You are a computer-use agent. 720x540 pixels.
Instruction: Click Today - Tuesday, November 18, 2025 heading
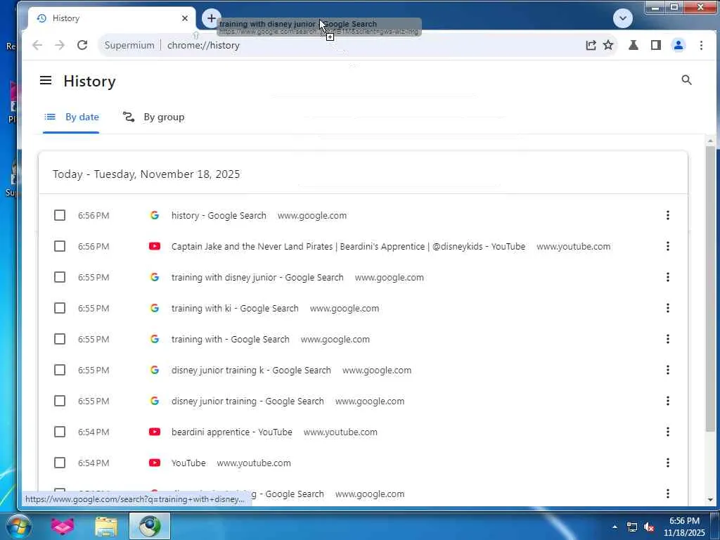tap(146, 174)
